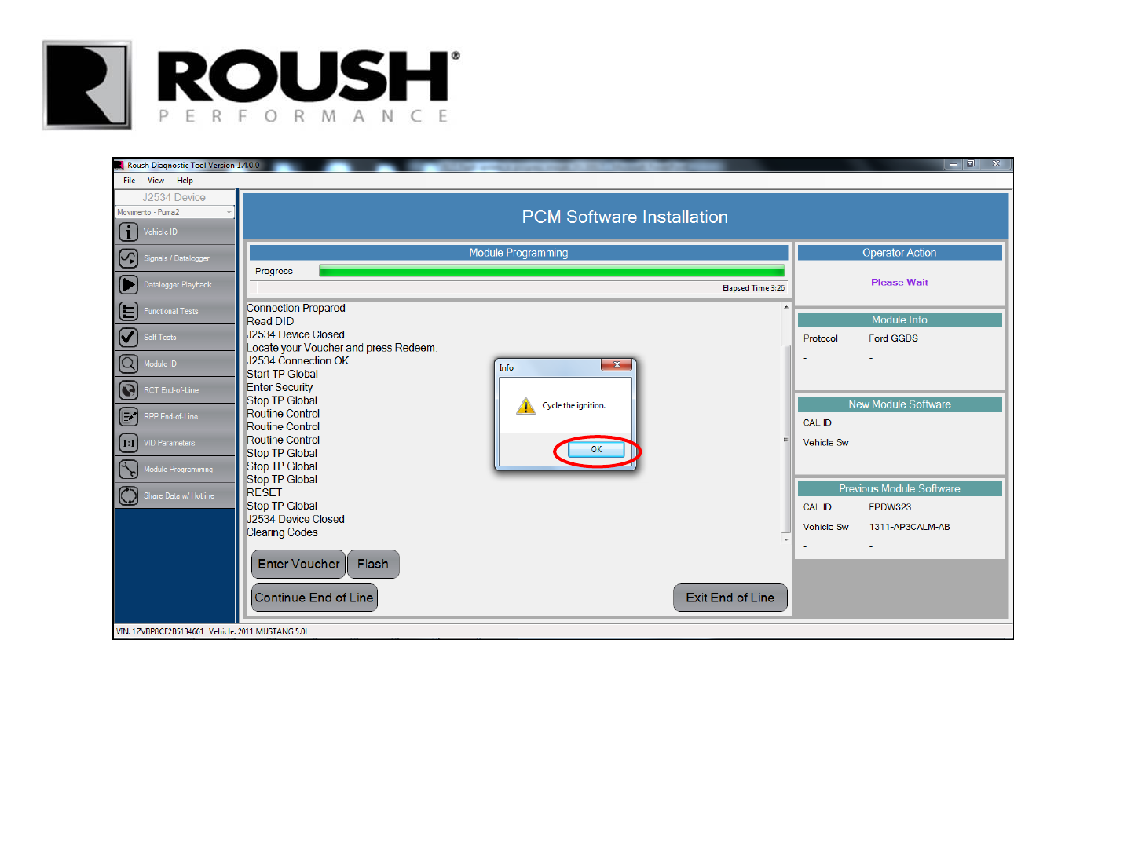
Task: Confirm the Cycle the ignition dialog with OK
Action: [x=596, y=450]
